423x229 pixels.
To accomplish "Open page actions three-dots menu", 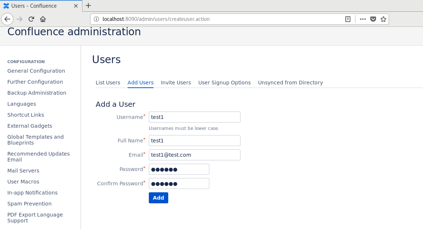I will tap(363, 19).
